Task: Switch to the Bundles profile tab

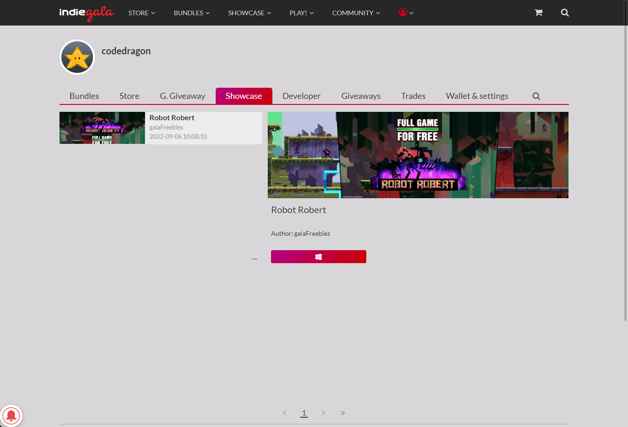Action: point(84,96)
